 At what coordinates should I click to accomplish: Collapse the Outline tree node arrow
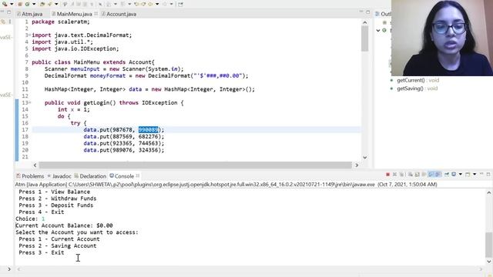(378, 31)
